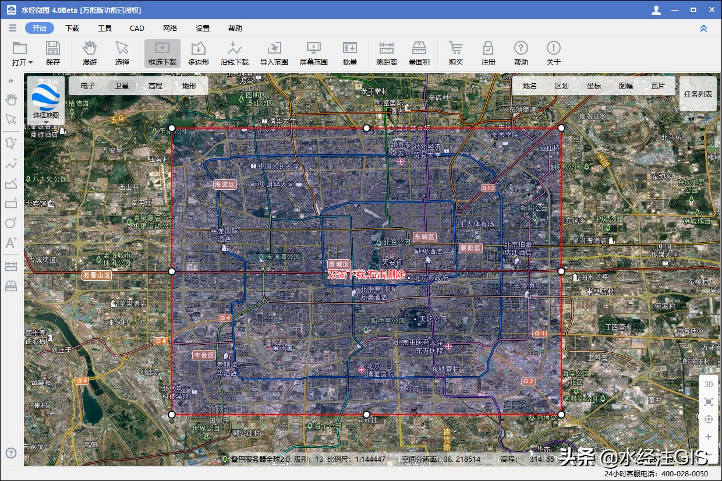Click the 3D view button
This screenshot has height=481, width=722.
click(708, 384)
